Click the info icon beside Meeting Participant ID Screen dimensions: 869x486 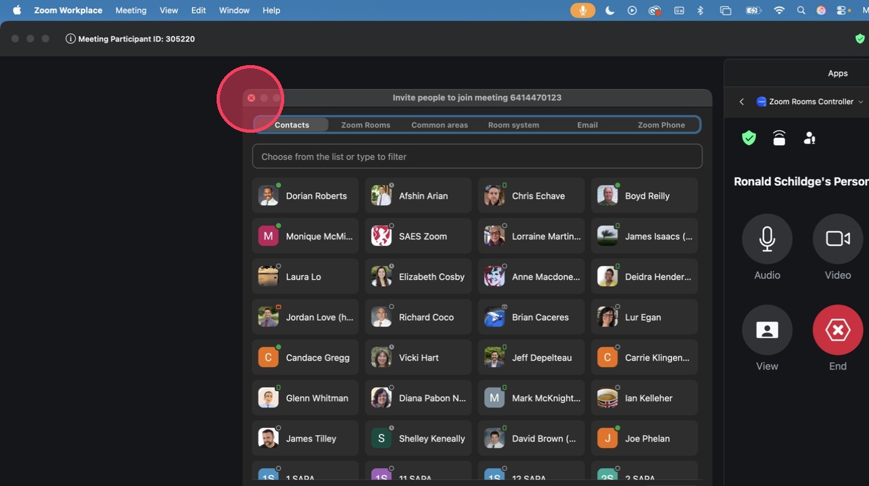click(71, 39)
